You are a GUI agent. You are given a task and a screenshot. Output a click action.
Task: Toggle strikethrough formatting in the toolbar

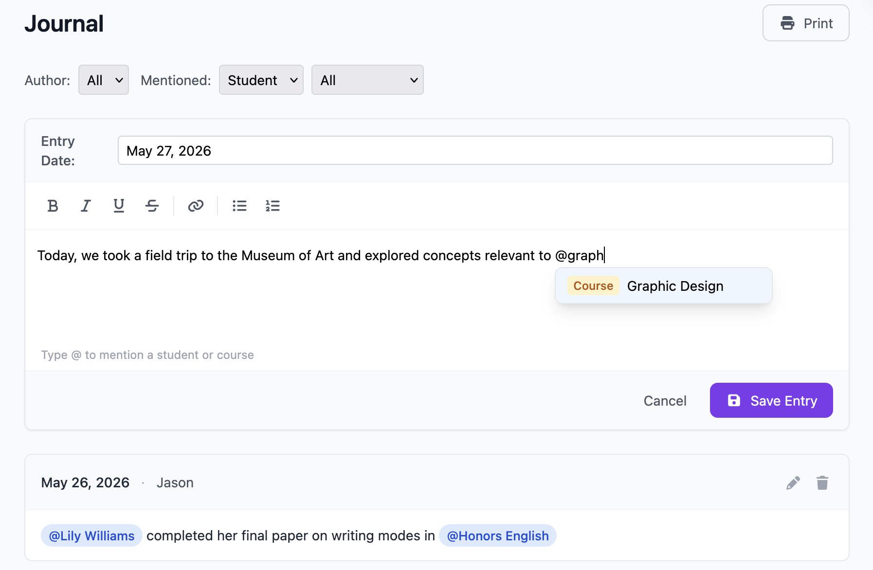click(x=152, y=206)
